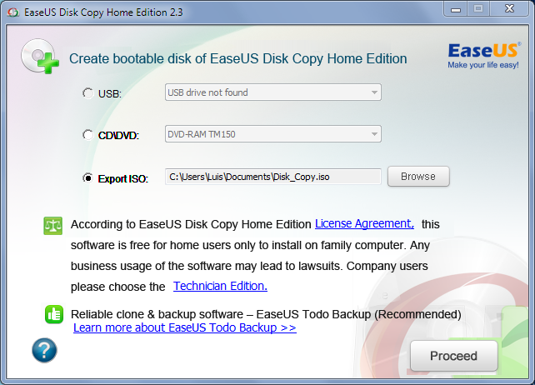Close the EaseUS Disk Copy window

pos(510,8)
